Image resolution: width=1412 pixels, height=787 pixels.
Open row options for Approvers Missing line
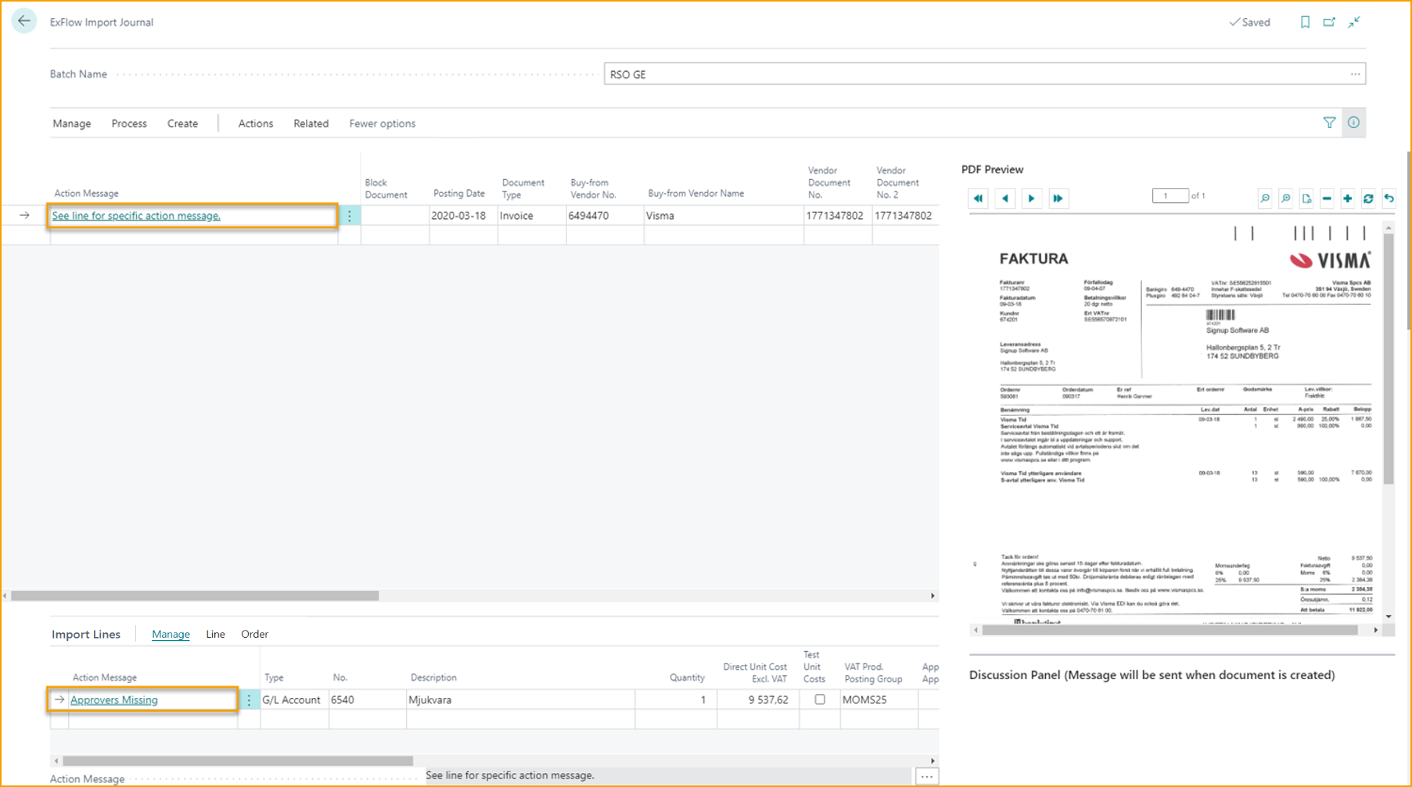[x=250, y=700]
